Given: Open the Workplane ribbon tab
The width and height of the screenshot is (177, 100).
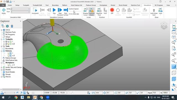Looking at the screenshot, I should click(x=103, y=5).
